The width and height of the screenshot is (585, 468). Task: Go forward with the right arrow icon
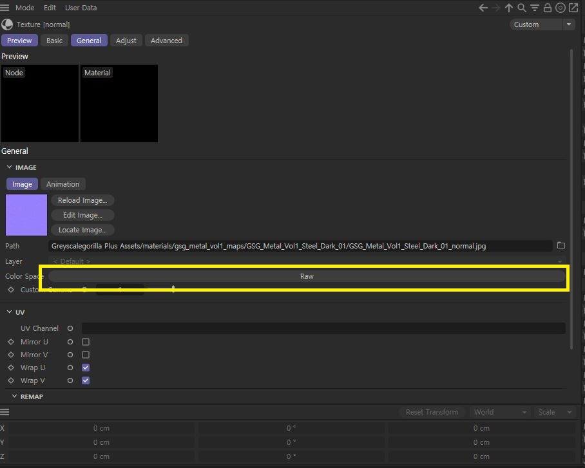tap(496, 8)
